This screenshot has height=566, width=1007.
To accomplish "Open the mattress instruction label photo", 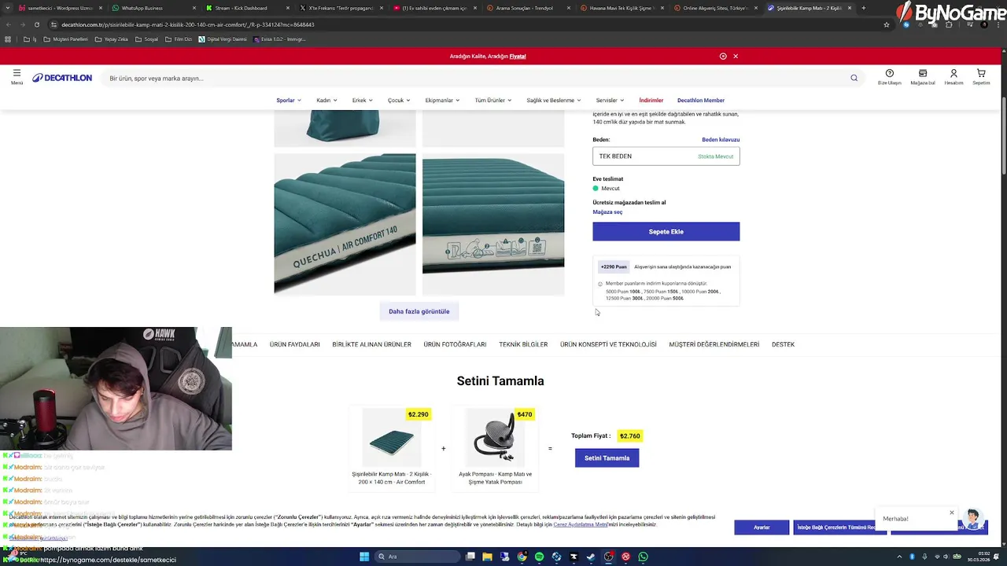I will click(493, 224).
